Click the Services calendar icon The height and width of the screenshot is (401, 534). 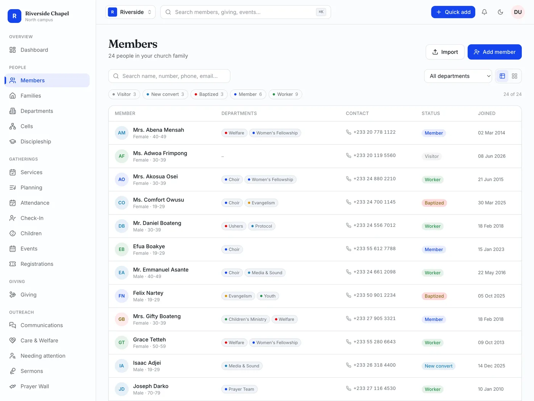point(13,172)
